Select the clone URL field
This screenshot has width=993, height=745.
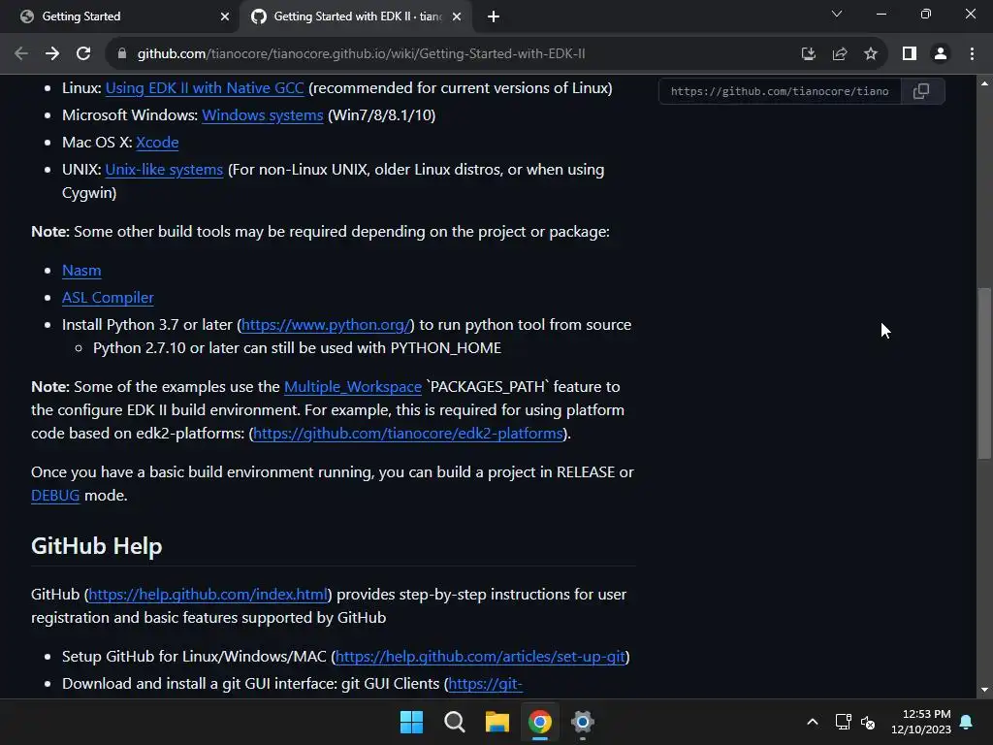(x=780, y=91)
